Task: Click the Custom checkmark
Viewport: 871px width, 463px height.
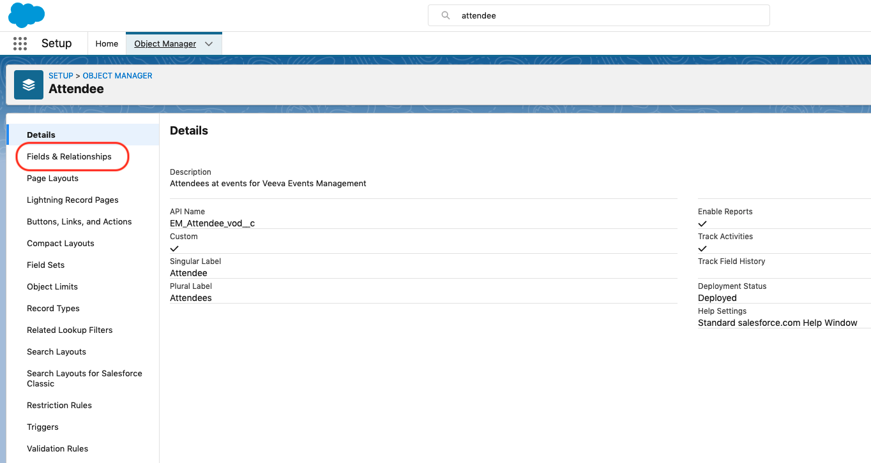Action: tap(174, 249)
